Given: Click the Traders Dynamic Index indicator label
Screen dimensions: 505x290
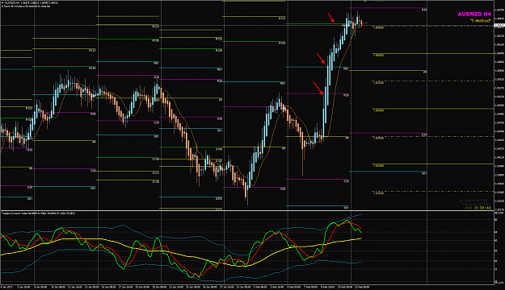Looking at the screenshot, I should click(39, 213).
